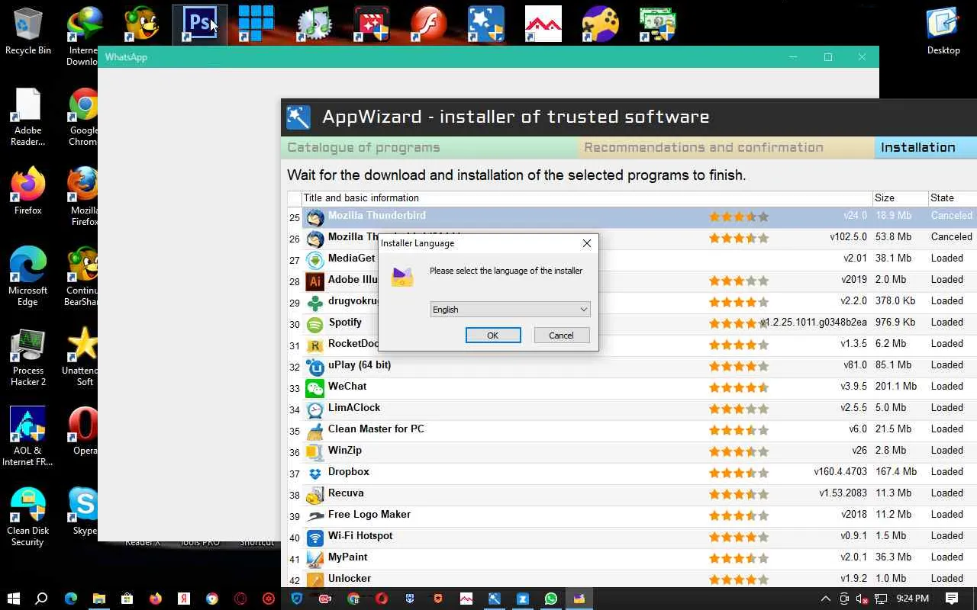977x610 pixels.
Task: Select the Free Logo Maker row title
Action: pyautogui.click(x=369, y=515)
